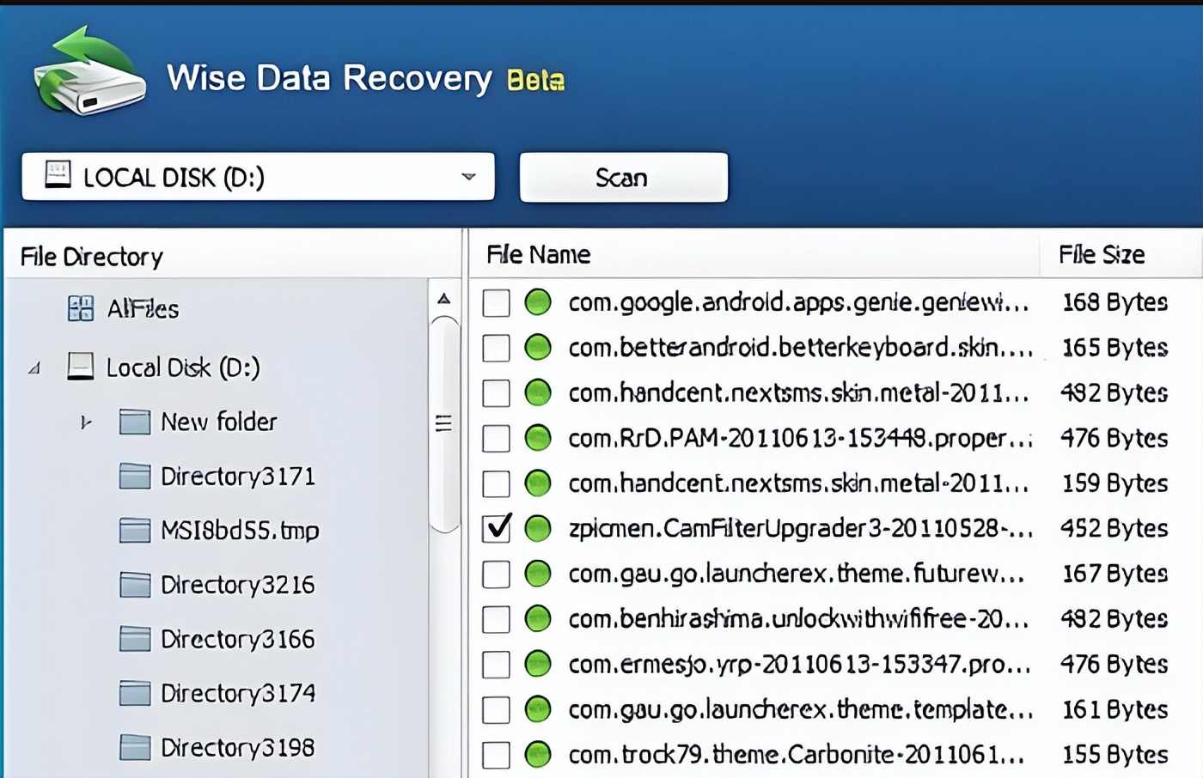Check the com.gau.go.launcherex.theme.futurew checkbox
Viewport: 1203px width, 778px height.
coord(496,574)
